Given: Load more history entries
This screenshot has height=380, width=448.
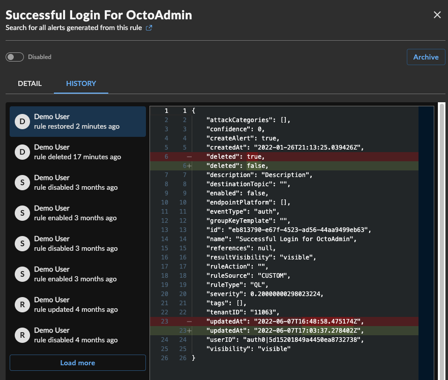Looking at the screenshot, I should pos(78,363).
